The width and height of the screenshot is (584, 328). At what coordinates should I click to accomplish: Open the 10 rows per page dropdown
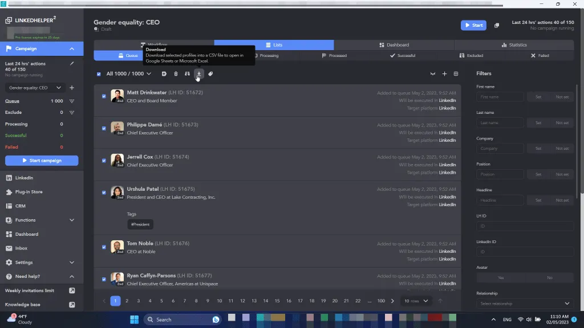pyautogui.click(x=416, y=301)
